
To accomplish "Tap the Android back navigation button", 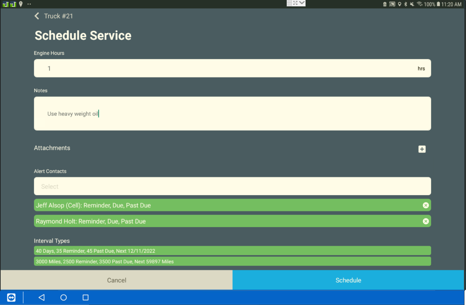I will [42, 297].
